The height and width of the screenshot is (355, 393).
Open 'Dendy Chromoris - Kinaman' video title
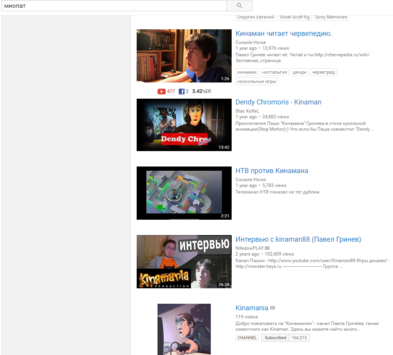point(278,102)
